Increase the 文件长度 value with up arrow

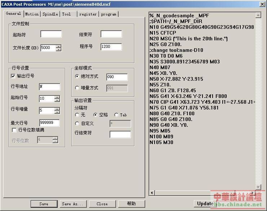pyautogui.click(x=58, y=46)
